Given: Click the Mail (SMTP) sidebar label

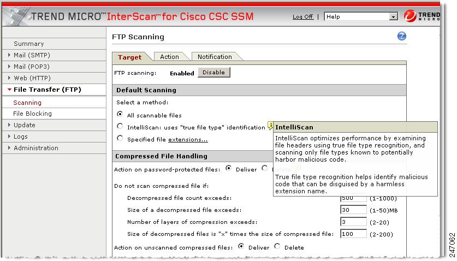Looking at the screenshot, I should point(32,55).
